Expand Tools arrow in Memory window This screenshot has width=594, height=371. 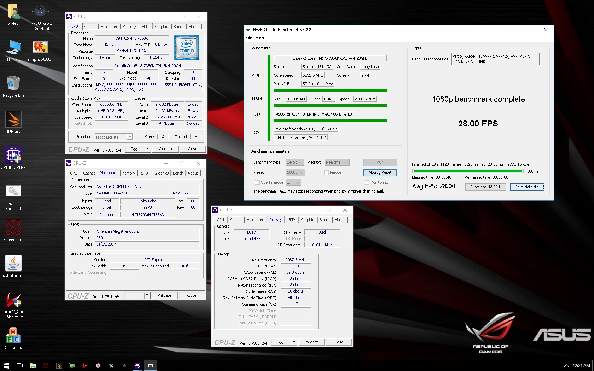(x=294, y=342)
